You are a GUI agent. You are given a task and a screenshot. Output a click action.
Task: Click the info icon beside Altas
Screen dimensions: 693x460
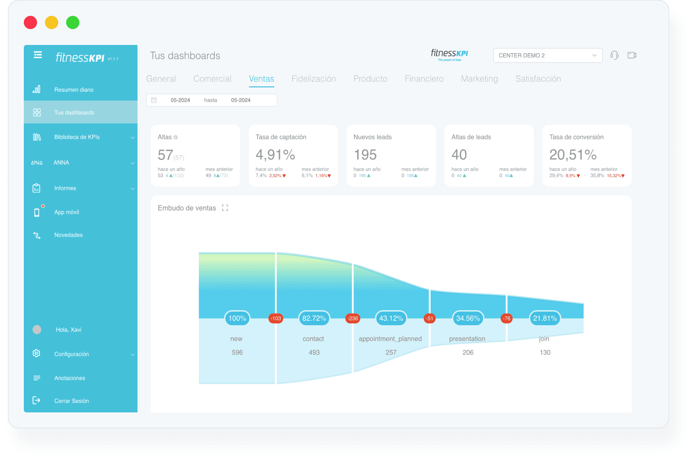click(176, 137)
